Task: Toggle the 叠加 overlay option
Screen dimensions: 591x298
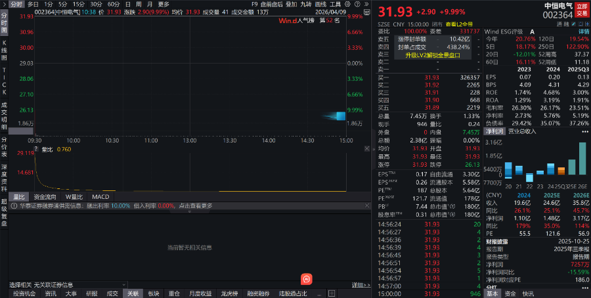Action: pos(291,4)
